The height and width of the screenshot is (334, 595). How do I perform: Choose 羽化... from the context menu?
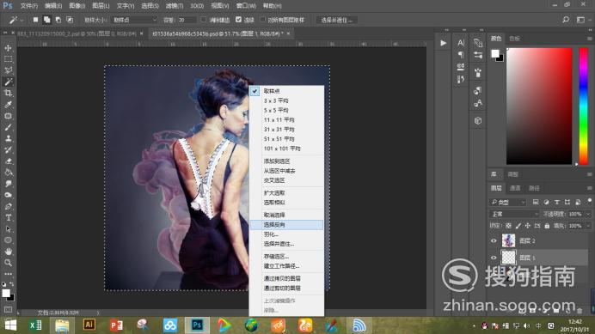click(x=286, y=234)
